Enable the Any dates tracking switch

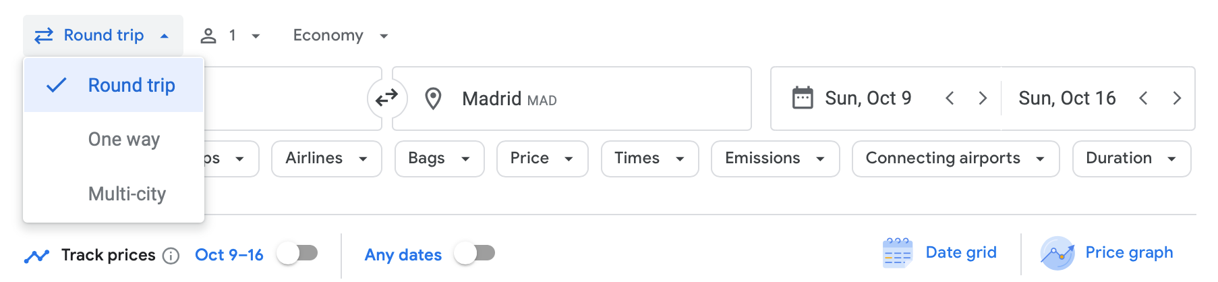475,254
